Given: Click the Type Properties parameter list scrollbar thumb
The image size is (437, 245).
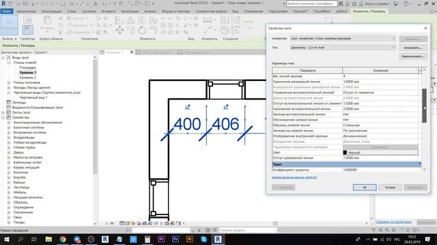Looking at the screenshot, I should 424,105.
